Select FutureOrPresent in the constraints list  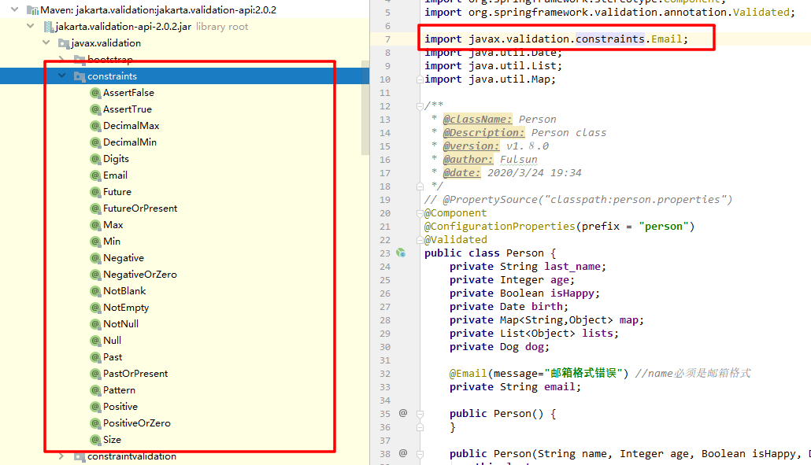(139, 209)
